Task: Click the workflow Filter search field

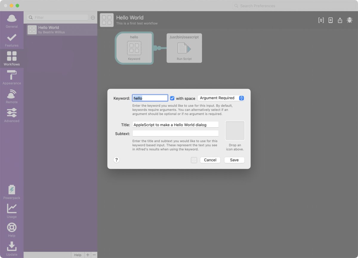Action: (x=58, y=18)
